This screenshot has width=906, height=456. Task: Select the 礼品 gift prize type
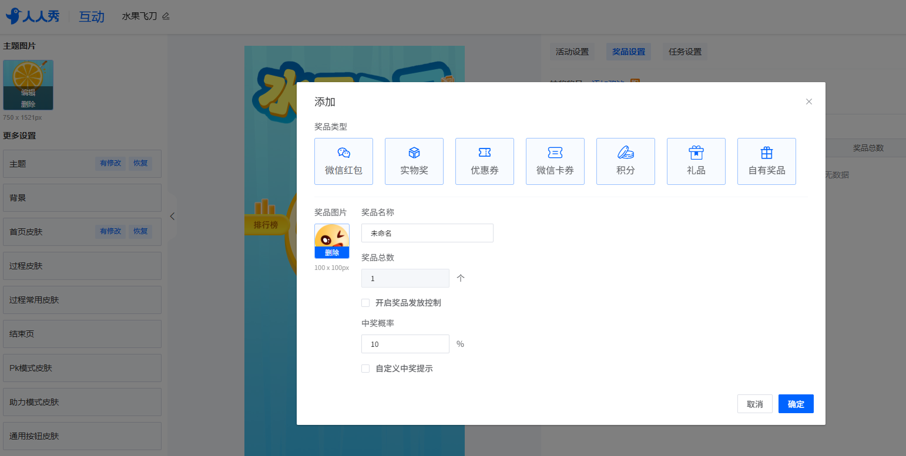click(x=696, y=161)
